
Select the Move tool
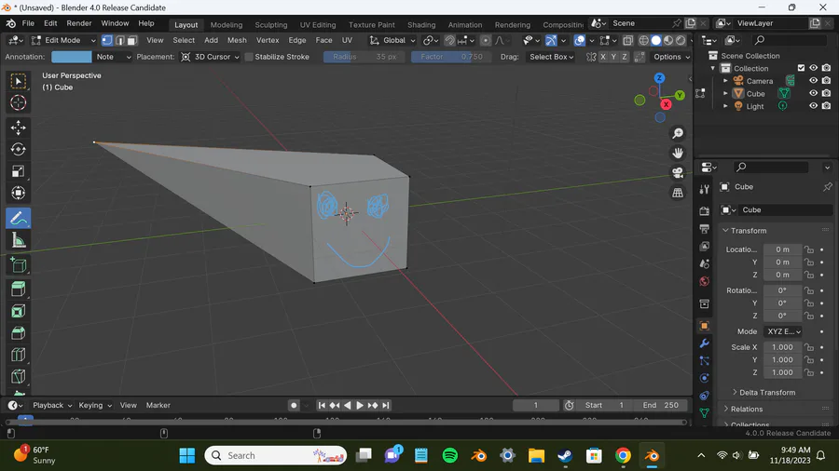coord(19,128)
